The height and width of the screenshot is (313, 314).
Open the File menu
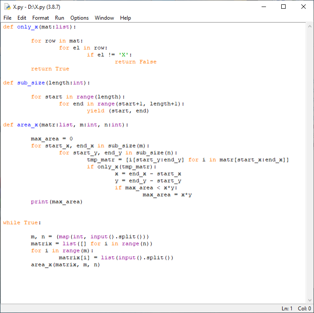[x=7, y=18]
